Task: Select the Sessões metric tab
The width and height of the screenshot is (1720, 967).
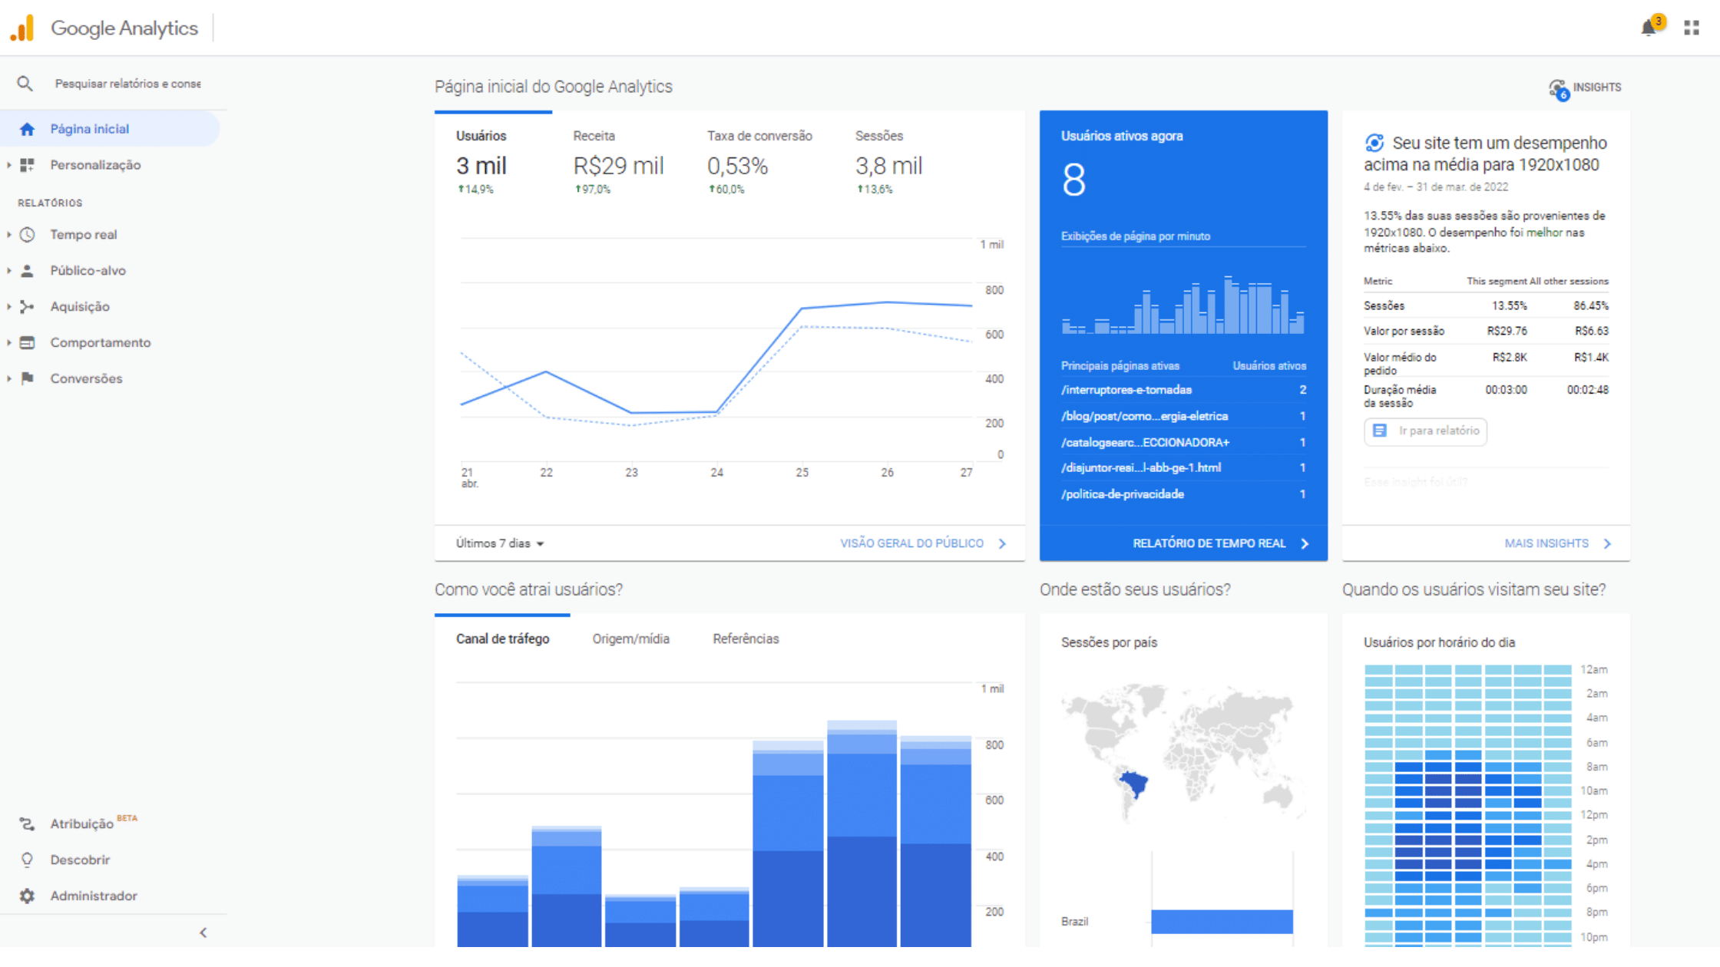Action: 889,162
